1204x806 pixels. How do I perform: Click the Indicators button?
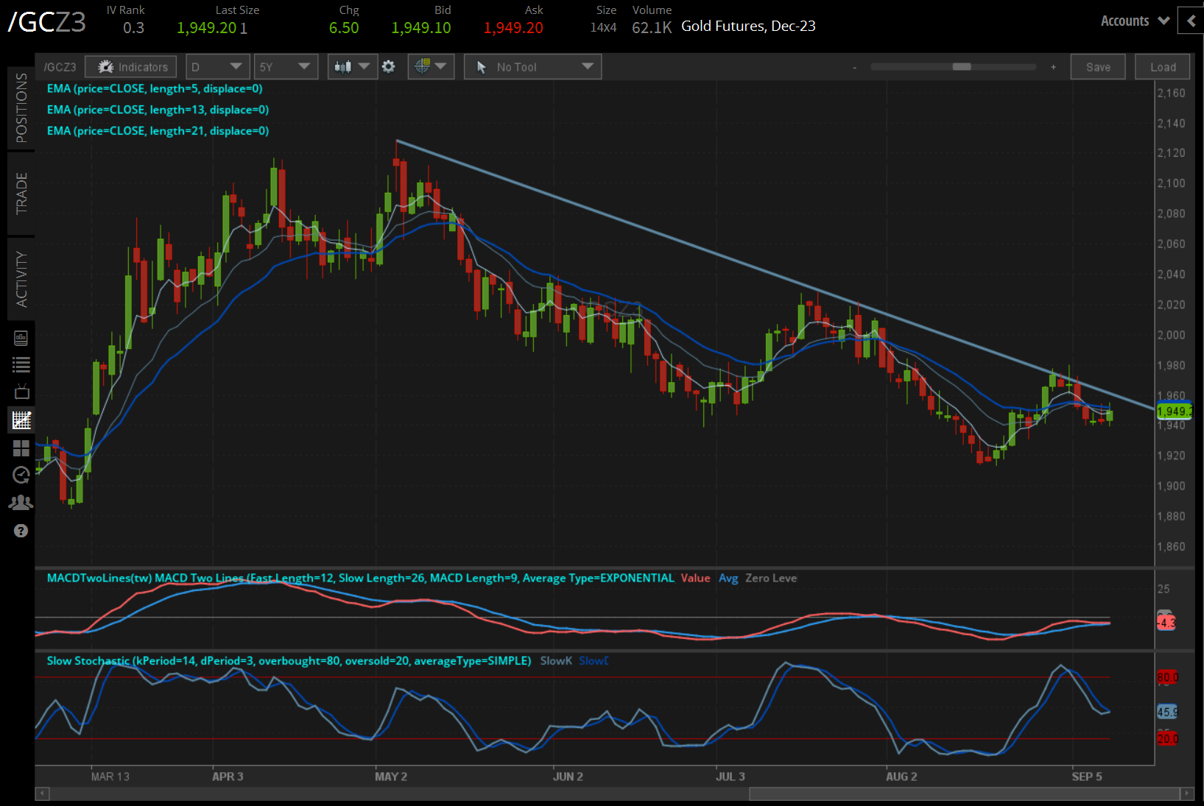(x=131, y=67)
